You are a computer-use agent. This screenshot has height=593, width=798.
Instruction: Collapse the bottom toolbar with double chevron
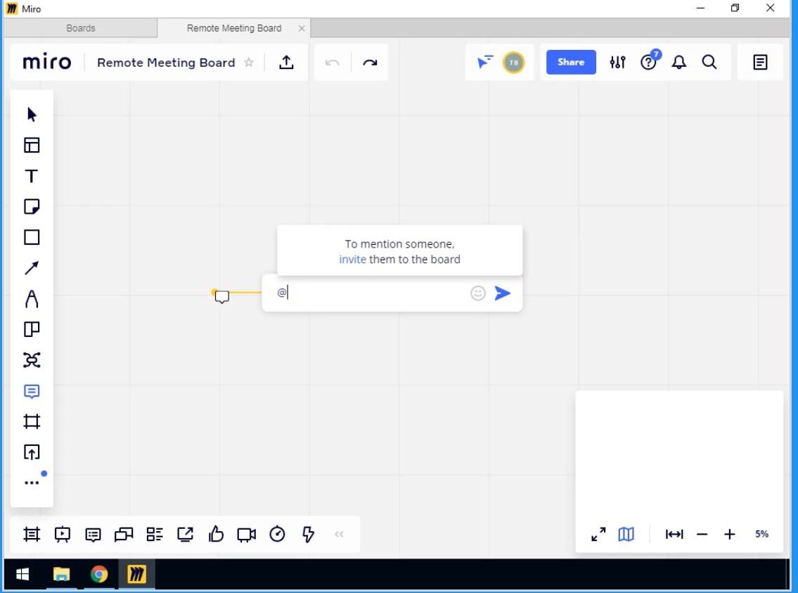pyautogui.click(x=339, y=535)
